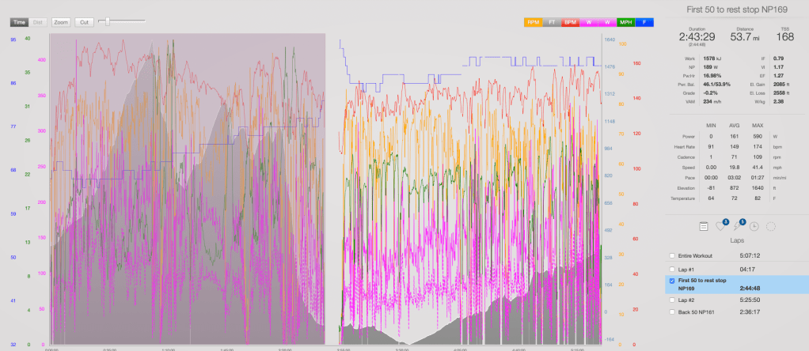Image resolution: width=809 pixels, height=351 pixels.
Task: Check the Lap #1 checkbox
Action: click(672, 270)
